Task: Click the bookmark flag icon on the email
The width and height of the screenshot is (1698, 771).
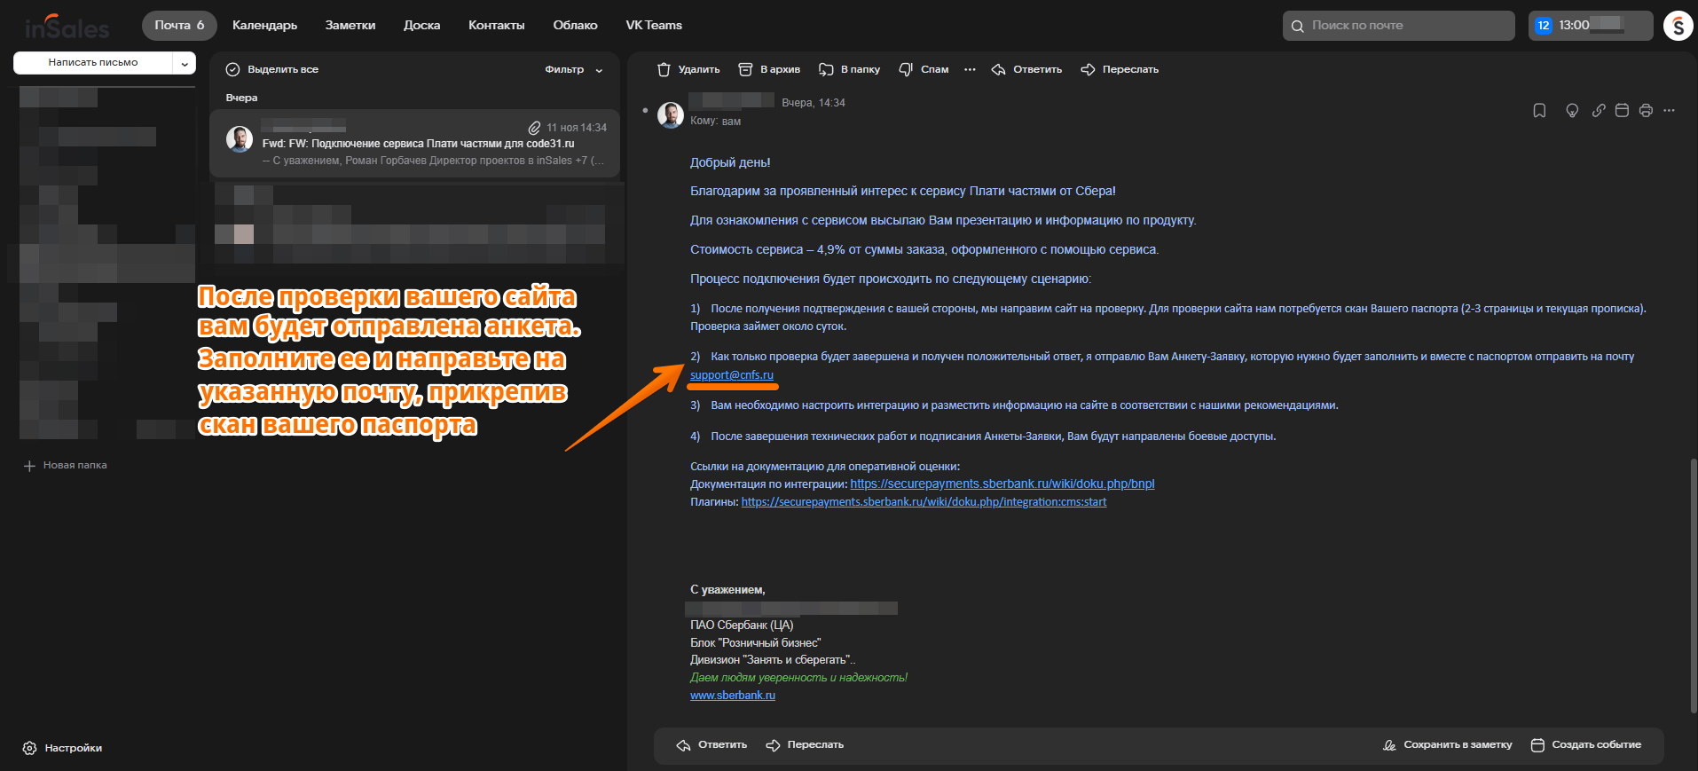Action: (x=1539, y=111)
